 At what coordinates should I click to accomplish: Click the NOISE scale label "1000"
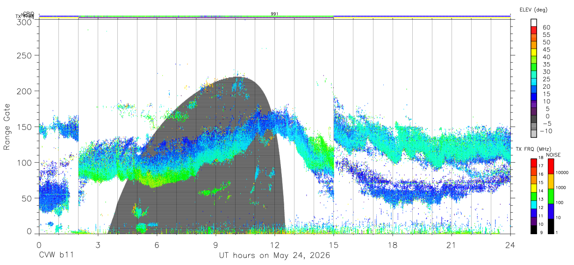coord(561,187)
